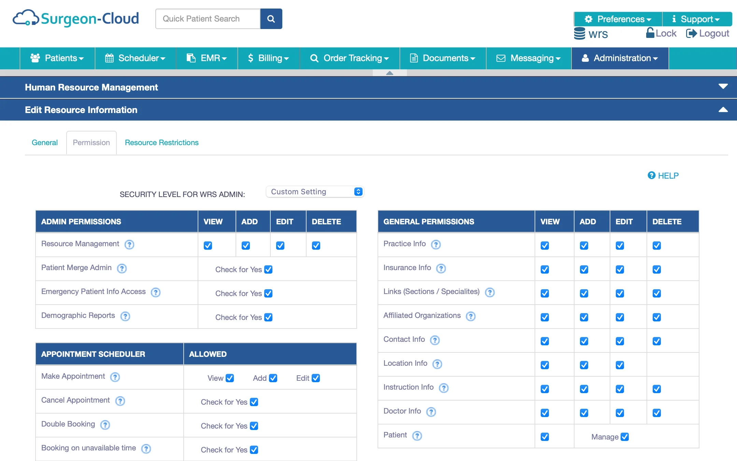Click the magnifier search button
The width and height of the screenshot is (737, 461).
[x=271, y=19]
